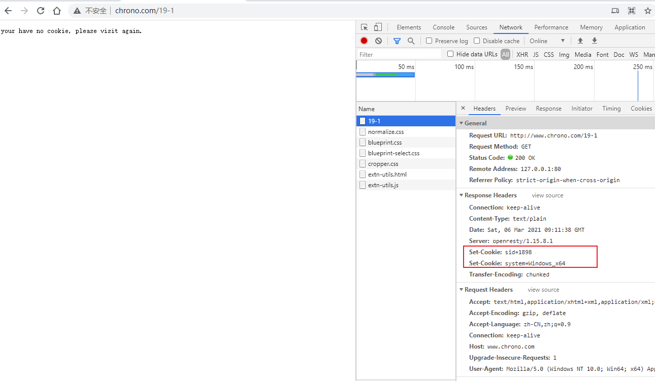Click the network filter funnel icon
The height and width of the screenshot is (381, 655).
click(397, 41)
